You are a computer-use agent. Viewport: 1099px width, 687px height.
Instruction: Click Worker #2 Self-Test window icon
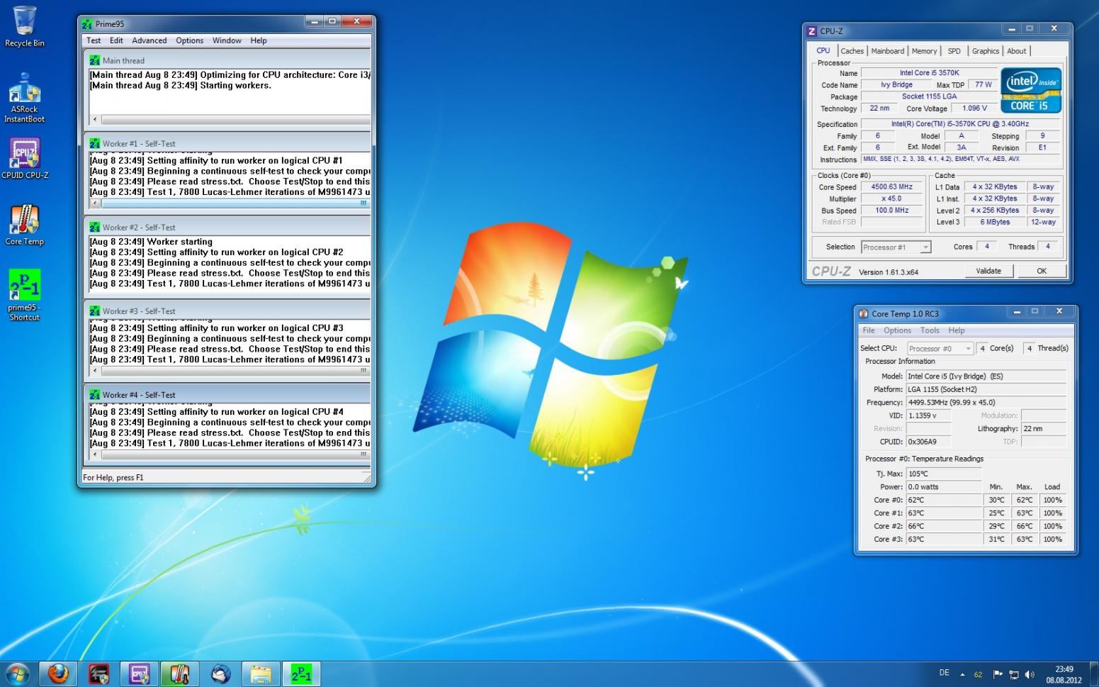[94, 227]
